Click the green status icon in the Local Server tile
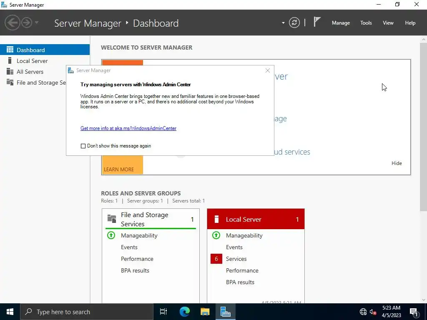 tap(216, 235)
